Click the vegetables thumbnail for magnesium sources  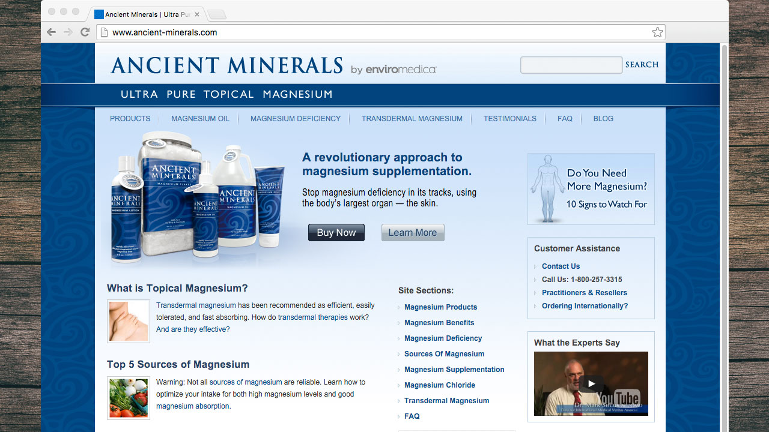129,398
